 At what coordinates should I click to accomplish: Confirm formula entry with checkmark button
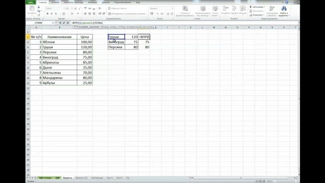coord(64,23)
